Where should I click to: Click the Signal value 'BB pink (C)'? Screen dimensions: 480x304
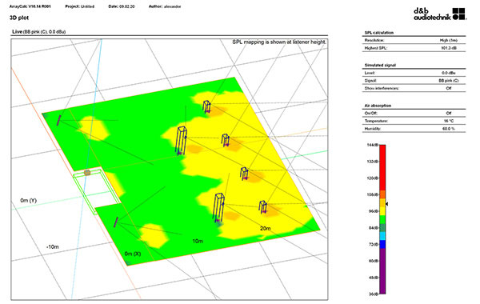point(449,81)
